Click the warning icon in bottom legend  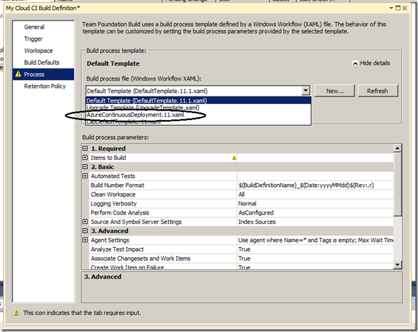(16, 313)
